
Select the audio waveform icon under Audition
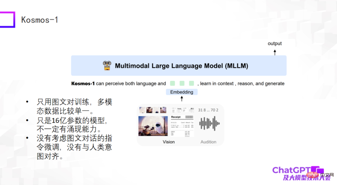point(209,123)
